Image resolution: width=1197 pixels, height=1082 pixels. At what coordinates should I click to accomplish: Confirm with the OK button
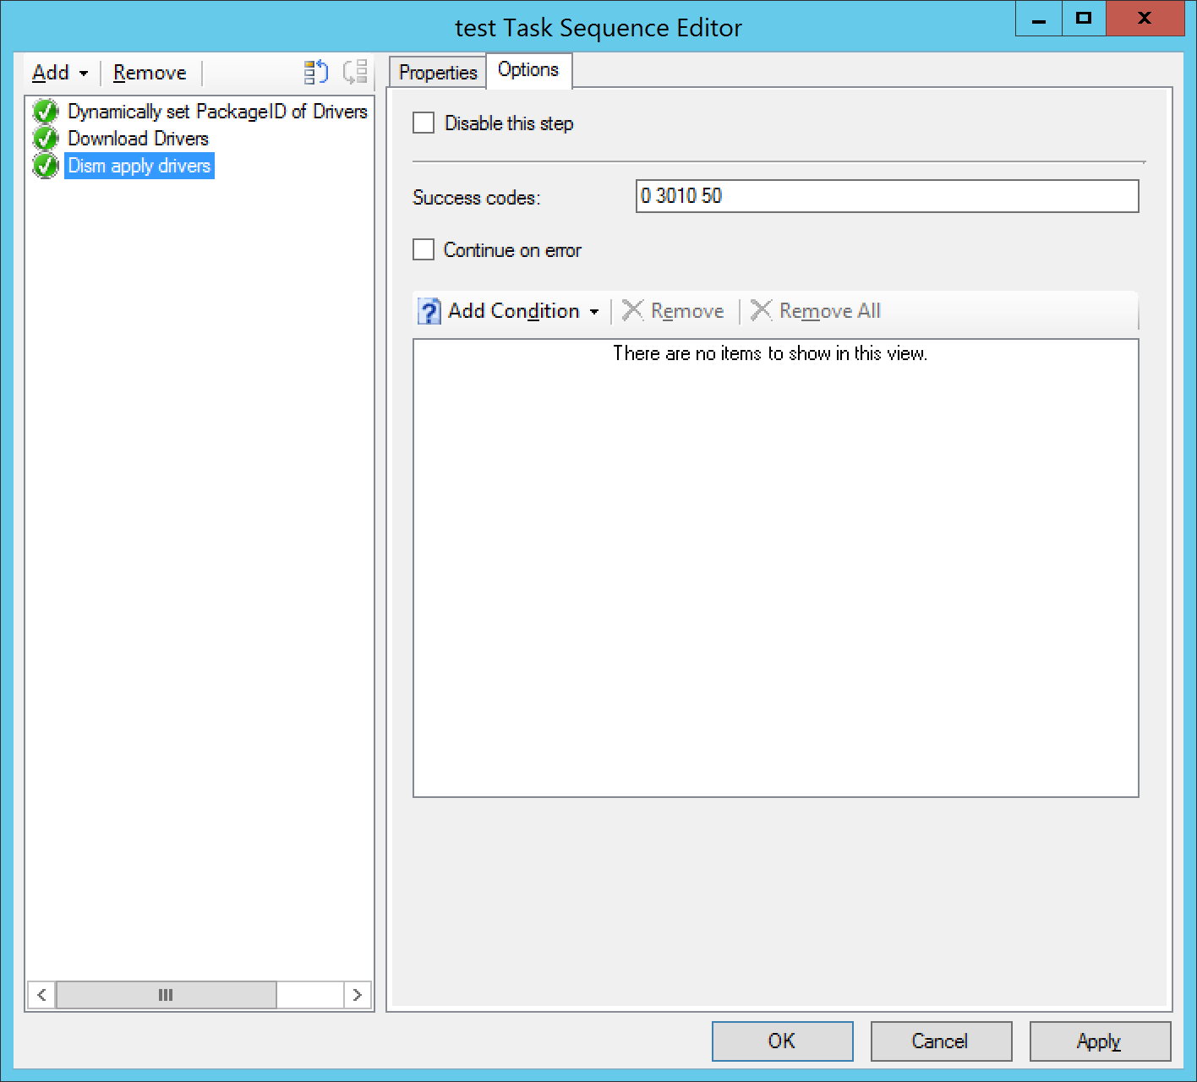tap(782, 1041)
